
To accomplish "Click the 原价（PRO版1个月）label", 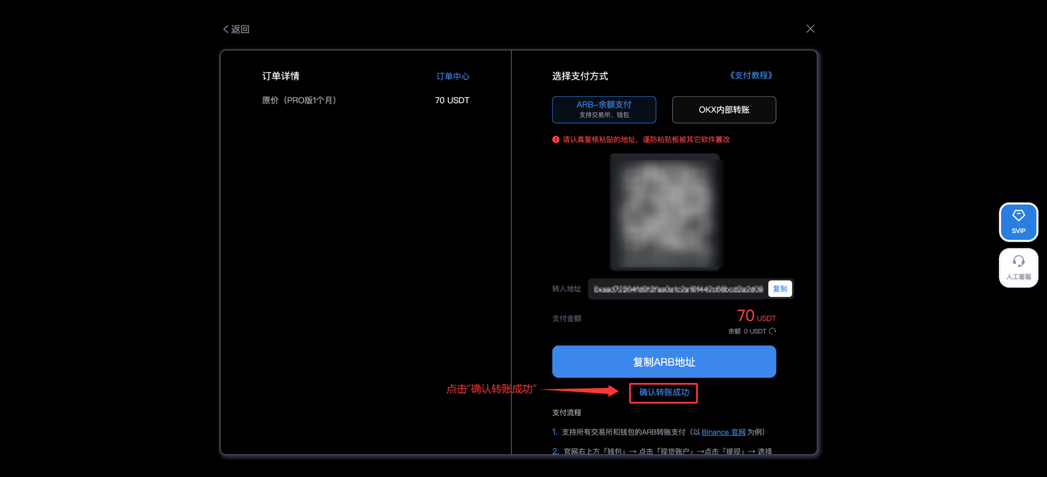I will tap(299, 100).
